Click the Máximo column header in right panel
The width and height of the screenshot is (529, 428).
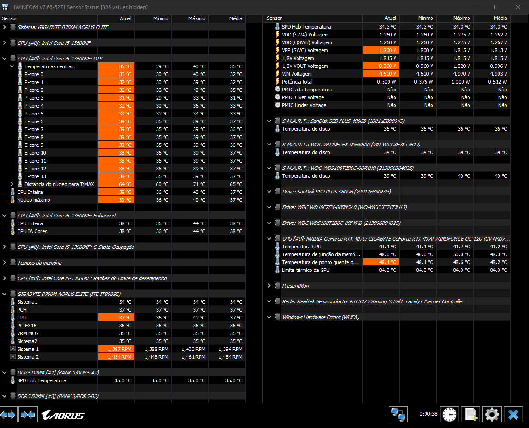click(x=455, y=18)
